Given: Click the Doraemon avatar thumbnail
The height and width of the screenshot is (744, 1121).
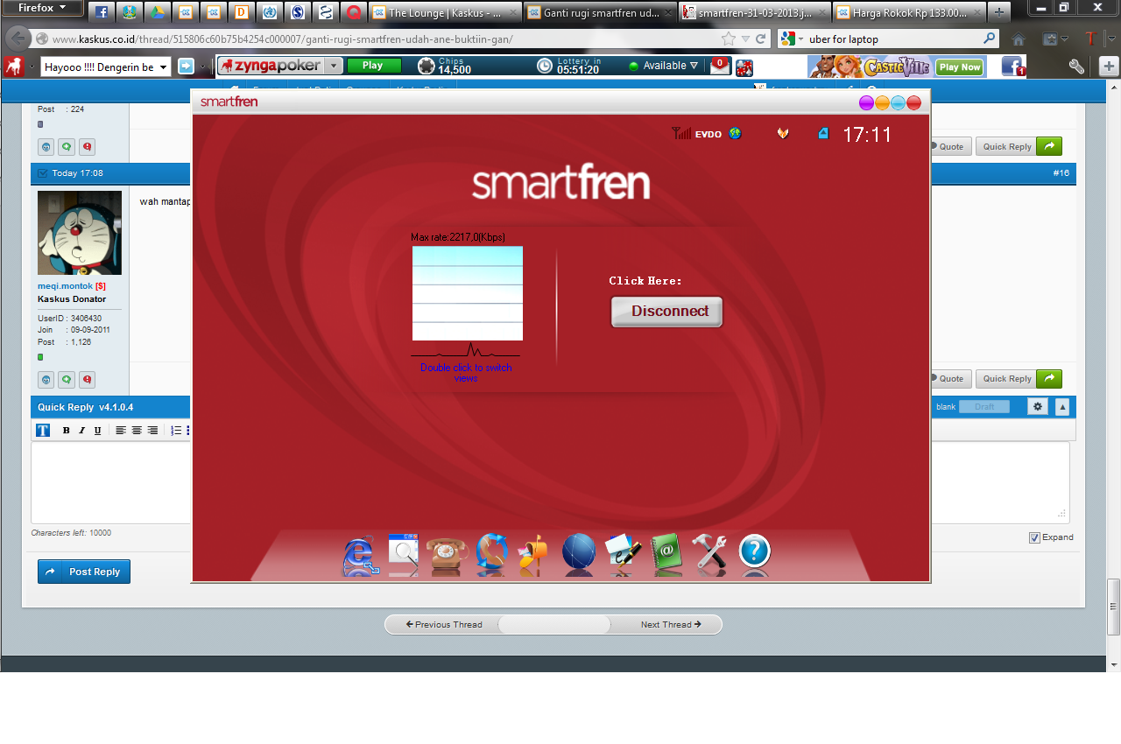Looking at the screenshot, I should coord(80,233).
